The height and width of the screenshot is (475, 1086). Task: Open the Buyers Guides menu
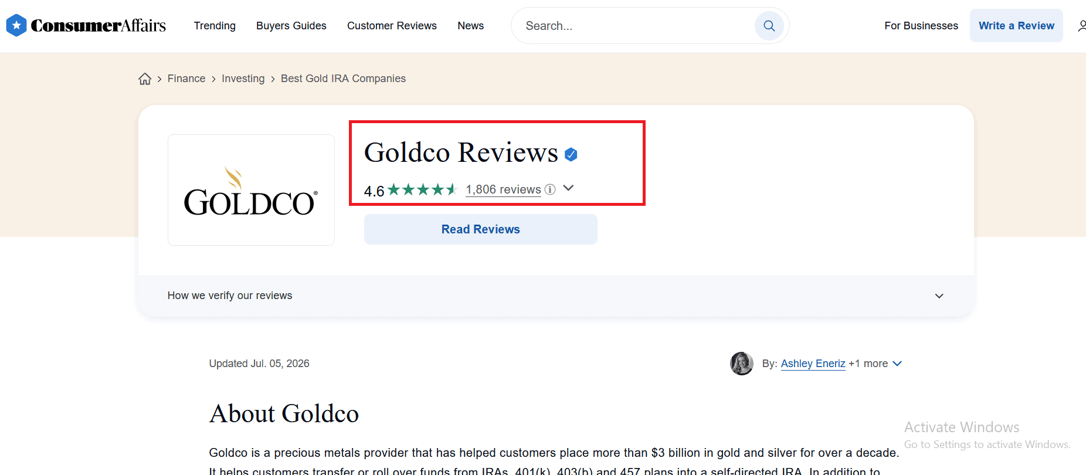pyautogui.click(x=291, y=26)
